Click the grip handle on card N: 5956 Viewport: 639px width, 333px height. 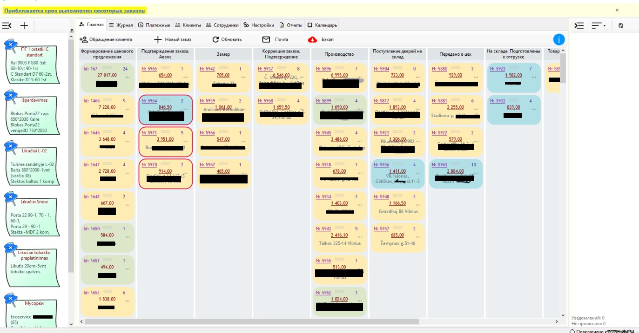(397, 163)
